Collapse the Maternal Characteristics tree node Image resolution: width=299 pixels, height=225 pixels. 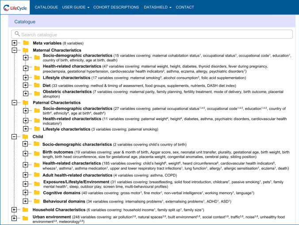pyautogui.click(x=14, y=50)
